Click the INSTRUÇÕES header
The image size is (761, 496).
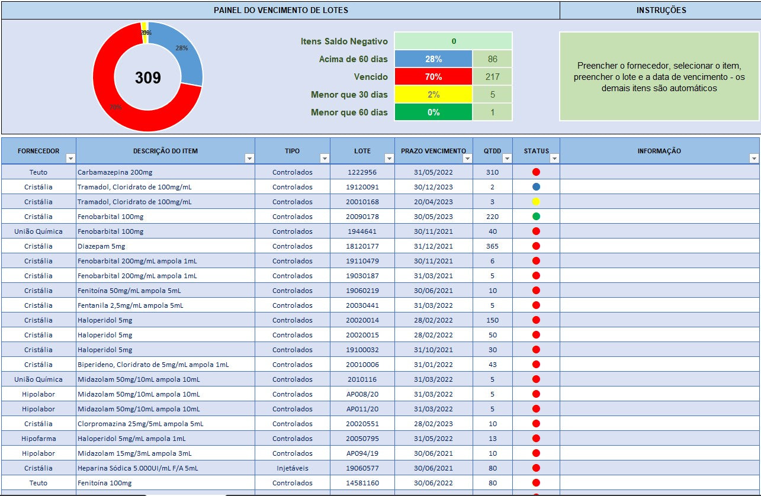pyautogui.click(x=661, y=10)
